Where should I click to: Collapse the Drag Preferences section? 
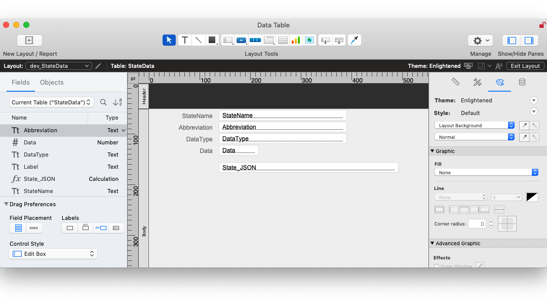click(x=6, y=204)
